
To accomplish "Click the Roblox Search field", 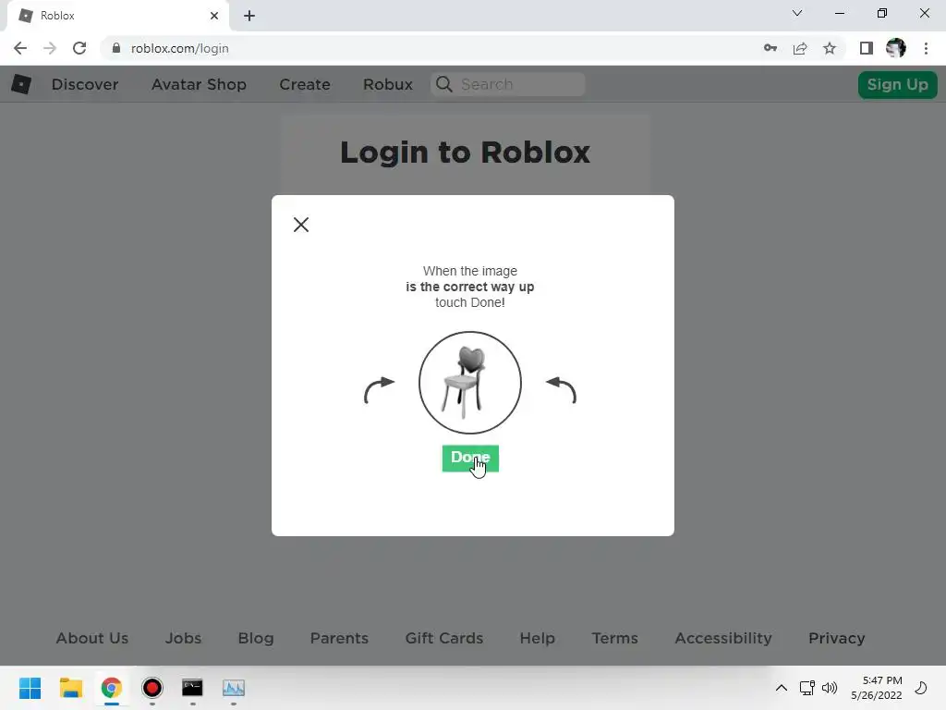I will [x=507, y=84].
